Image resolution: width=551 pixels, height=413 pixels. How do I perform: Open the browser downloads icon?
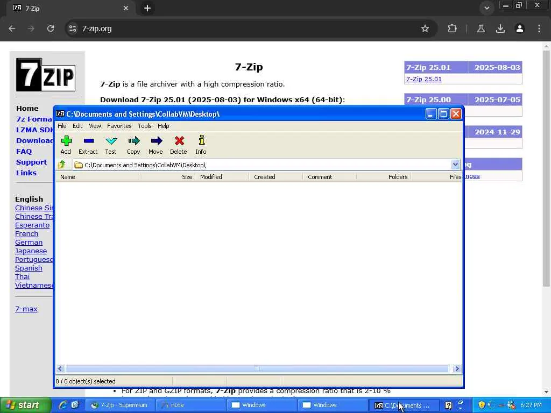(500, 29)
